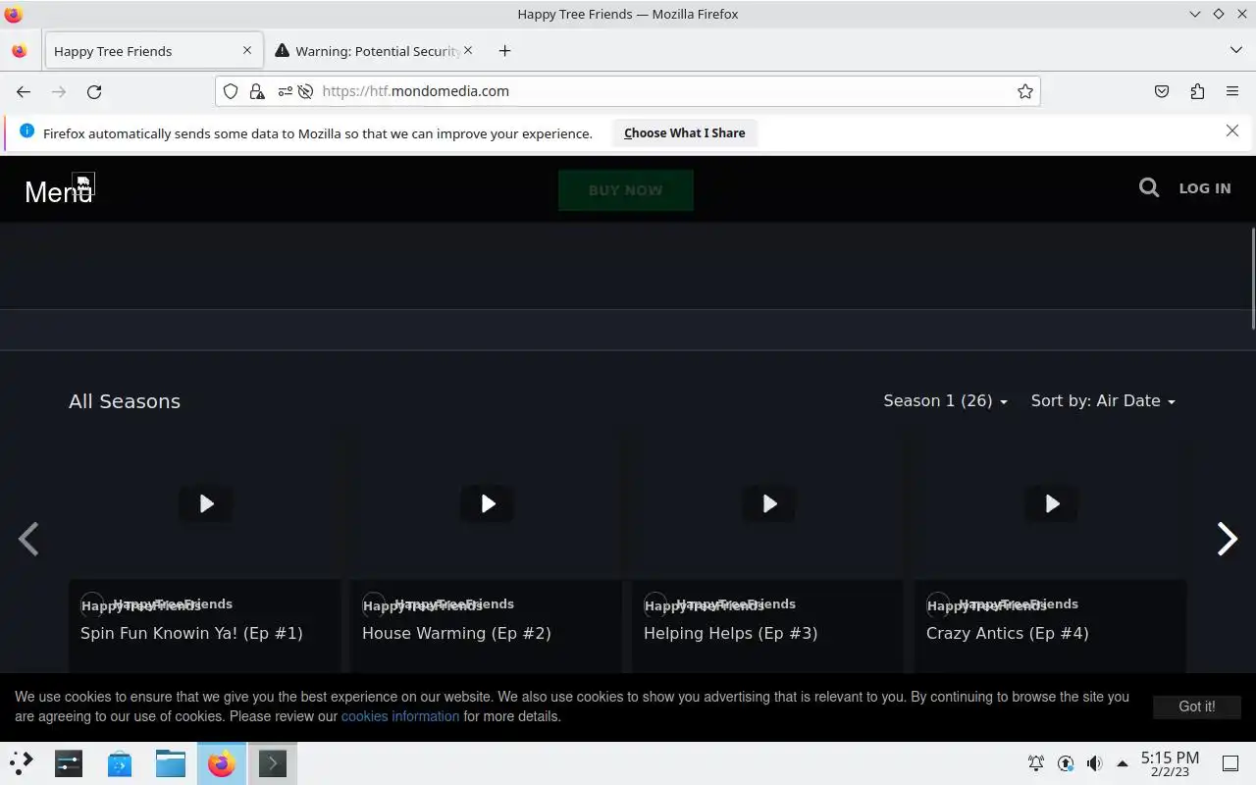Viewport: 1256px width, 785px height.
Task: Expand the Sort by: Air Date dropdown
Action: coord(1103,400)
